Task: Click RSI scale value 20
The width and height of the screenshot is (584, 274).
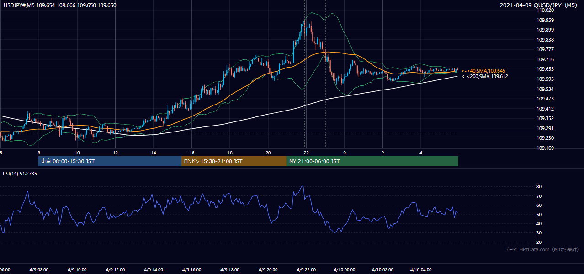Action: pos(539,242)
